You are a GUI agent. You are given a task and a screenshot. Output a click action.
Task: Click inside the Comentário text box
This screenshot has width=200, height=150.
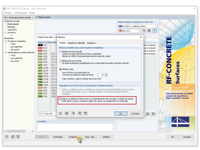click(x=75, y=127)
